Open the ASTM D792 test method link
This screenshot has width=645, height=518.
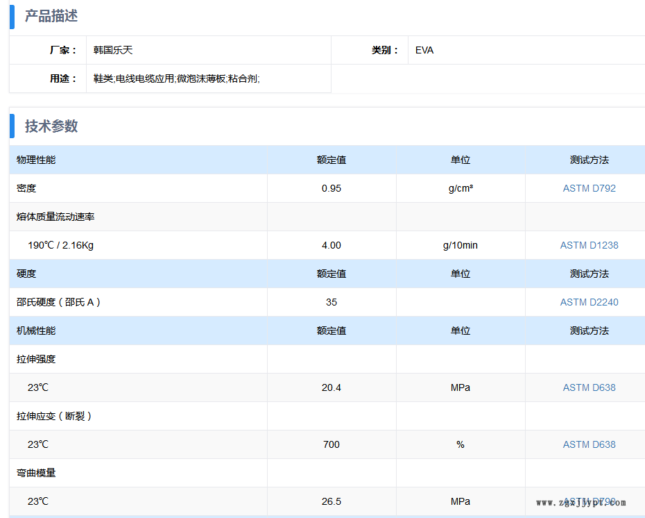[589, 188]
